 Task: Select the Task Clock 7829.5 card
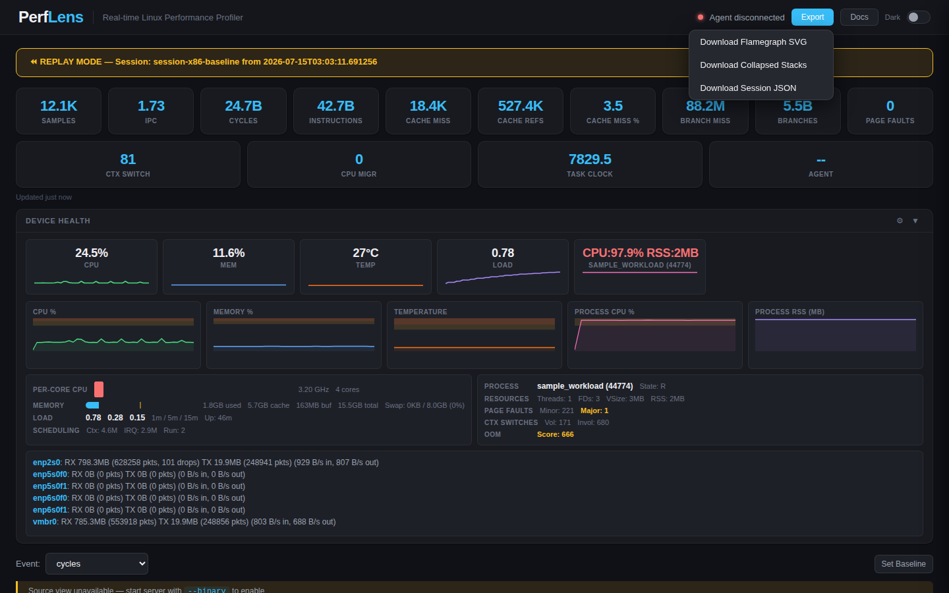tap(590, 165)
